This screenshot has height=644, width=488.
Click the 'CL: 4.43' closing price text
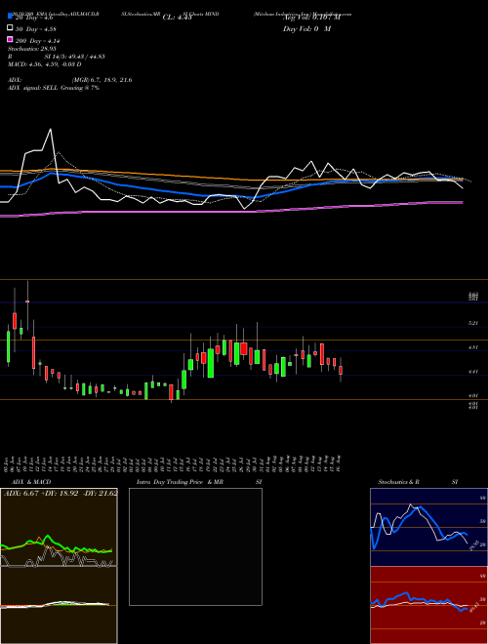[x=177, y=18]
